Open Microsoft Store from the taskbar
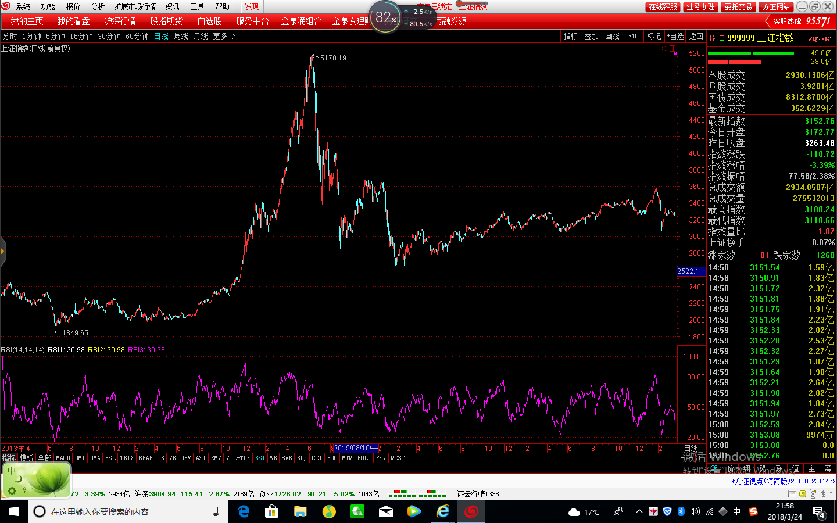 [x=271, y=511]
